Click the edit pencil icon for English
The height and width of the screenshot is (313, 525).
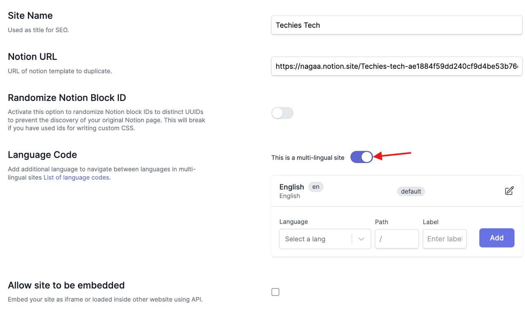point(509,191)
